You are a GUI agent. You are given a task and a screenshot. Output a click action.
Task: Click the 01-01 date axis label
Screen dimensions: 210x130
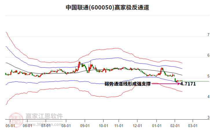click(x=157, y=126)
